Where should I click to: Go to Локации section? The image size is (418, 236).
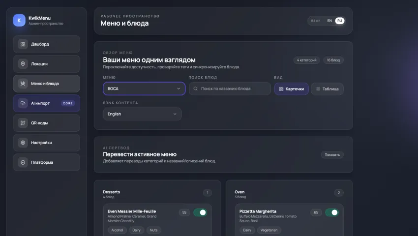click(46, 64)
